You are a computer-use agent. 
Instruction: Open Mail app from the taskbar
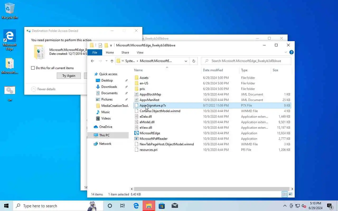(x=175, y=206)
